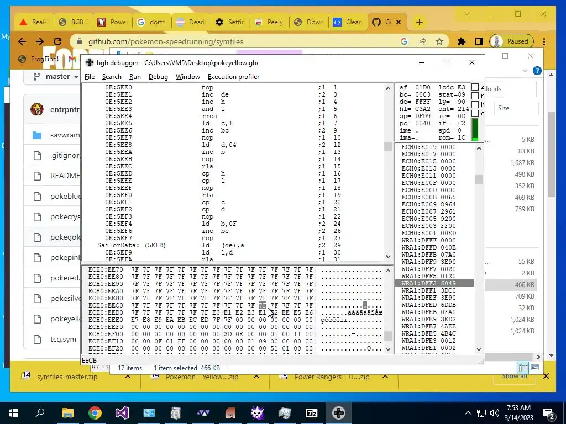Click the af= 01D0 register value

coord(415,88)
